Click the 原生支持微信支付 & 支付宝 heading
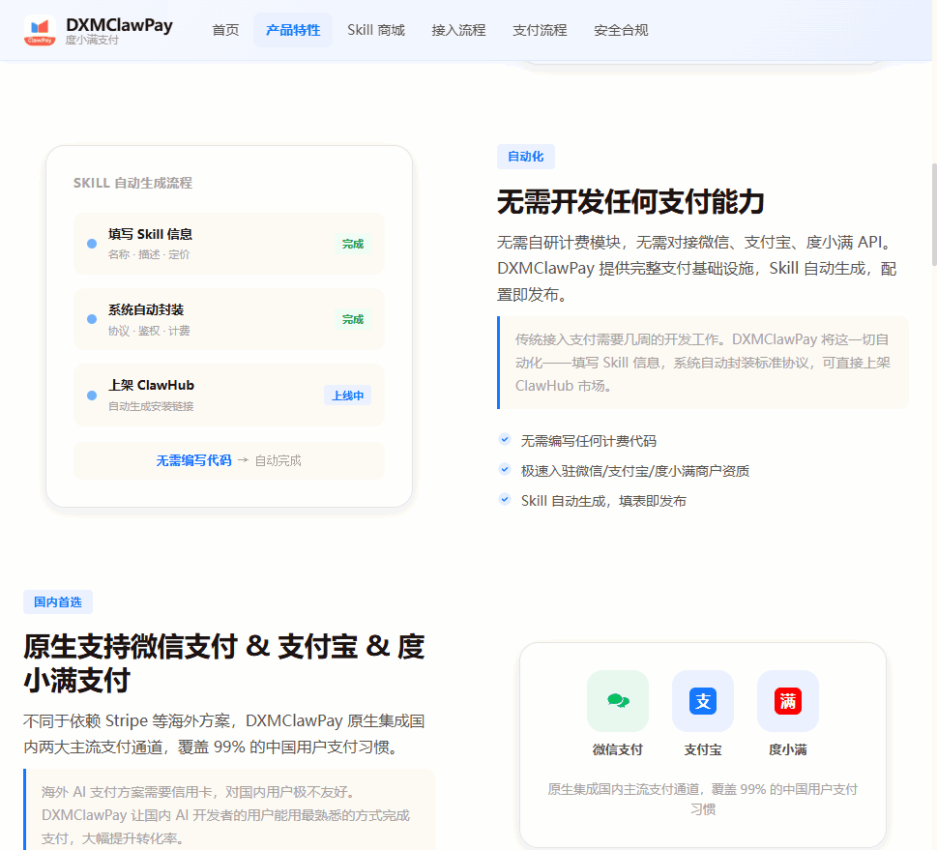Viewport: 937px width, 850px height. click(x=224, y=663)
